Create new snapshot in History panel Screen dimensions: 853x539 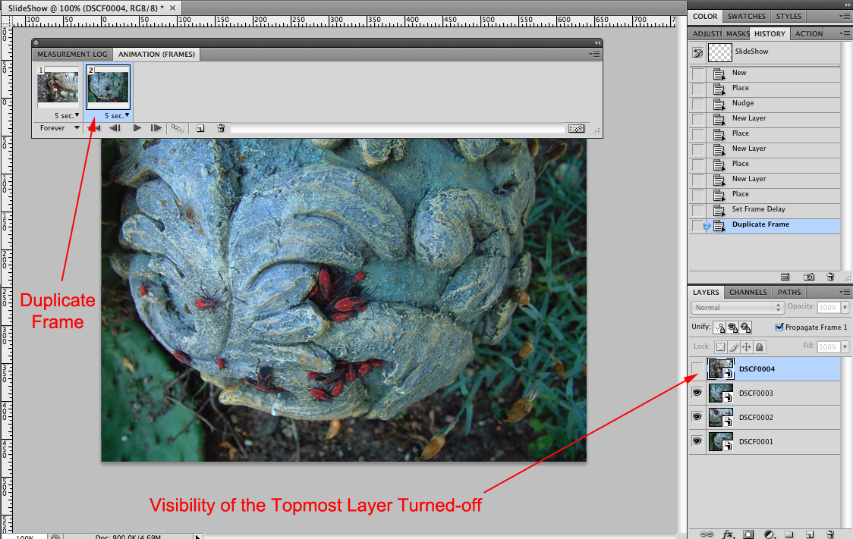(810, 277)
